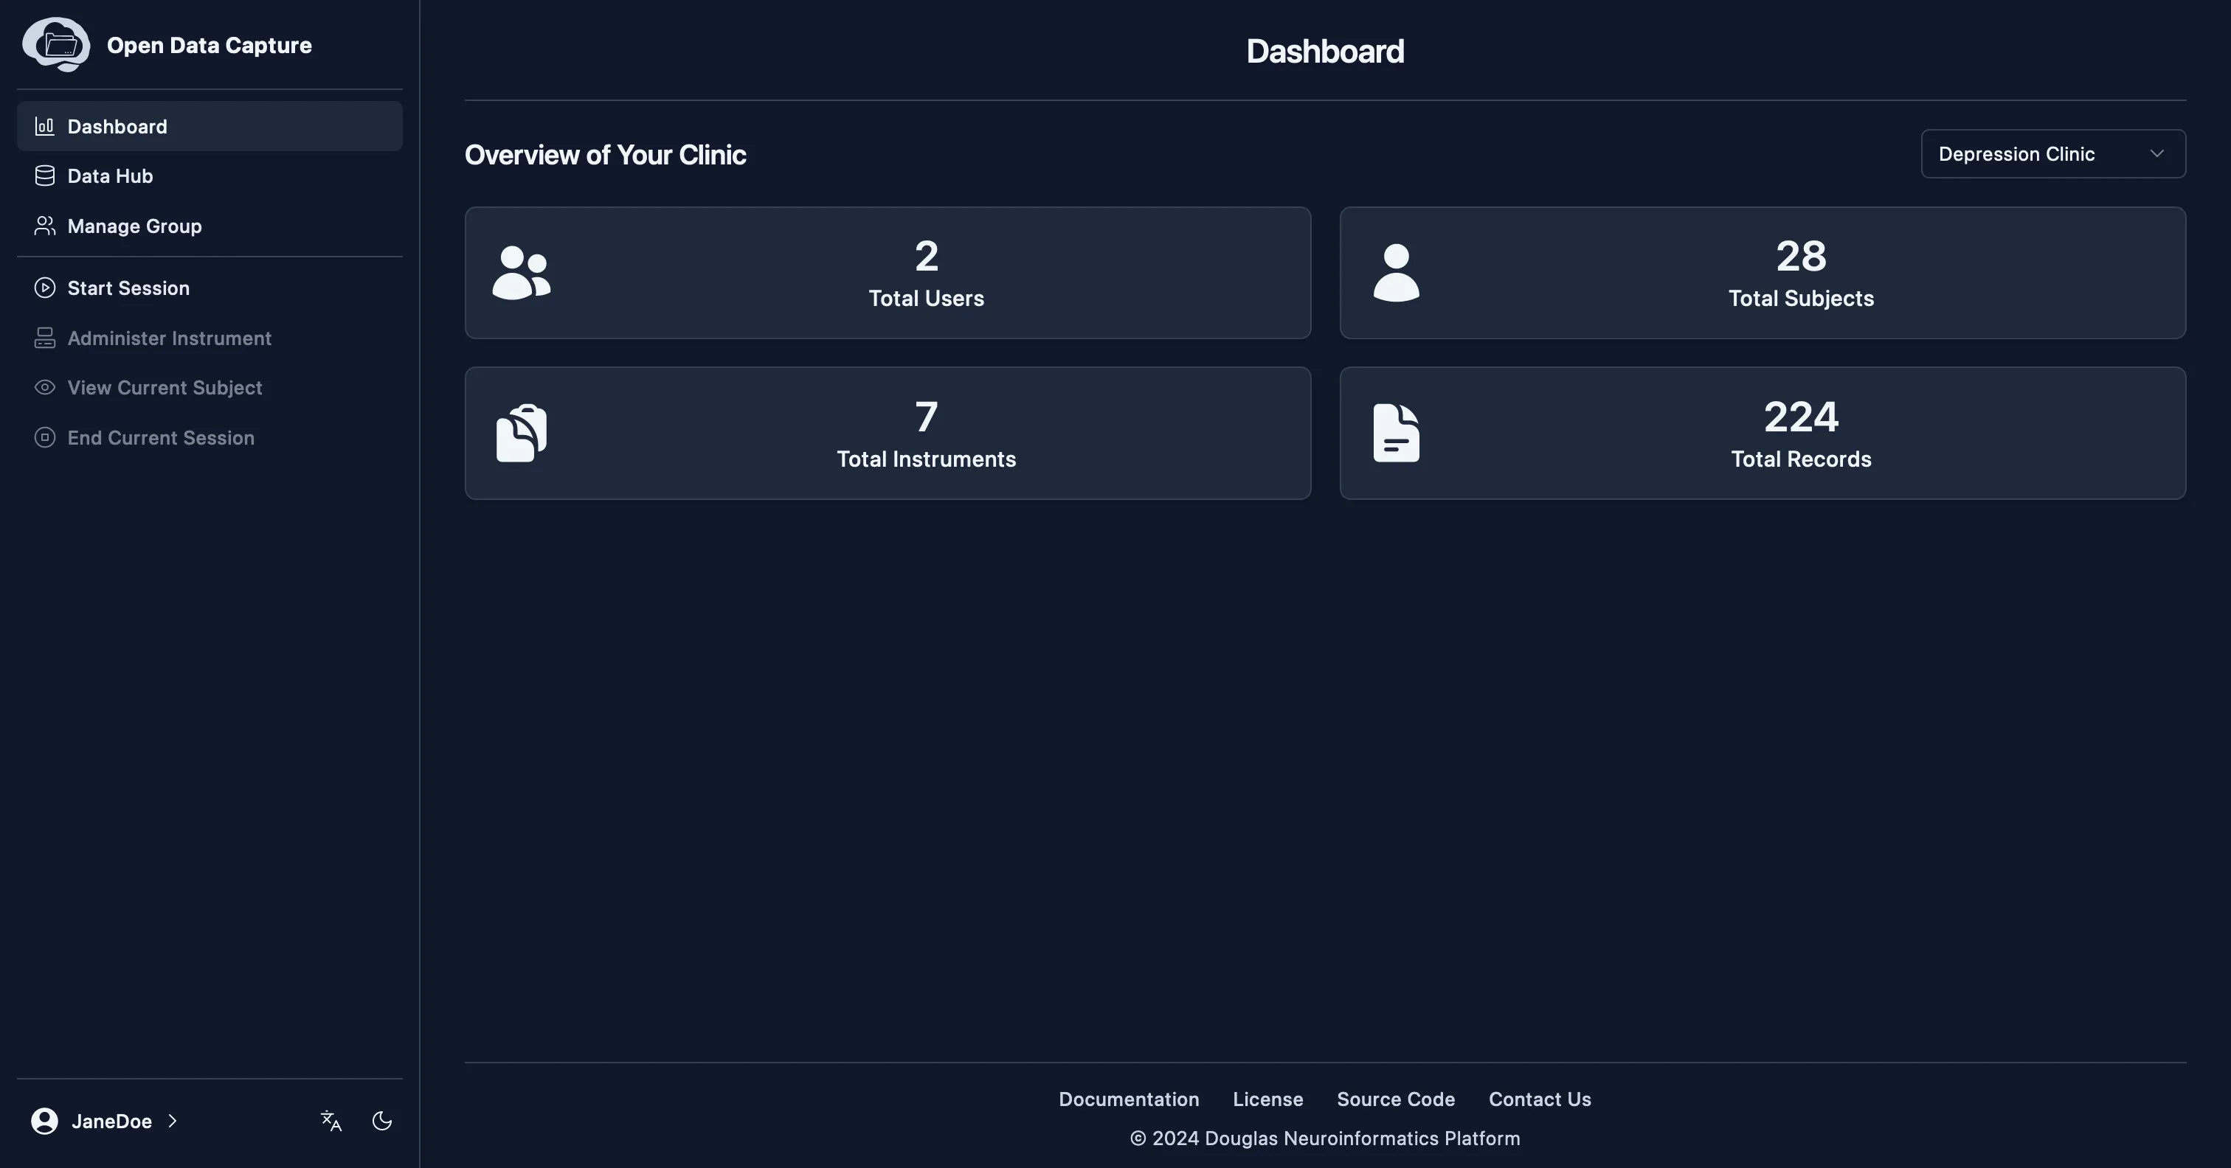Image resolution: width=2231 pixels, height=1168 pixels.
Task: Click the Total Subjects person icon
Action: tap(1396, 273)
